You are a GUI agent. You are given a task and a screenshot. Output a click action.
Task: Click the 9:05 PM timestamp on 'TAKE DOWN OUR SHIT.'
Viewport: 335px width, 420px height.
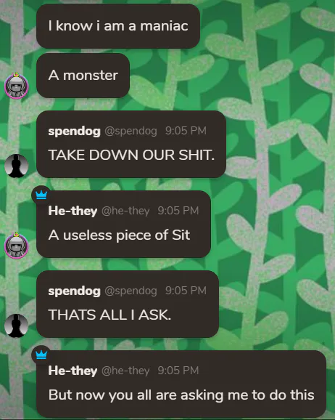[186, 131]
